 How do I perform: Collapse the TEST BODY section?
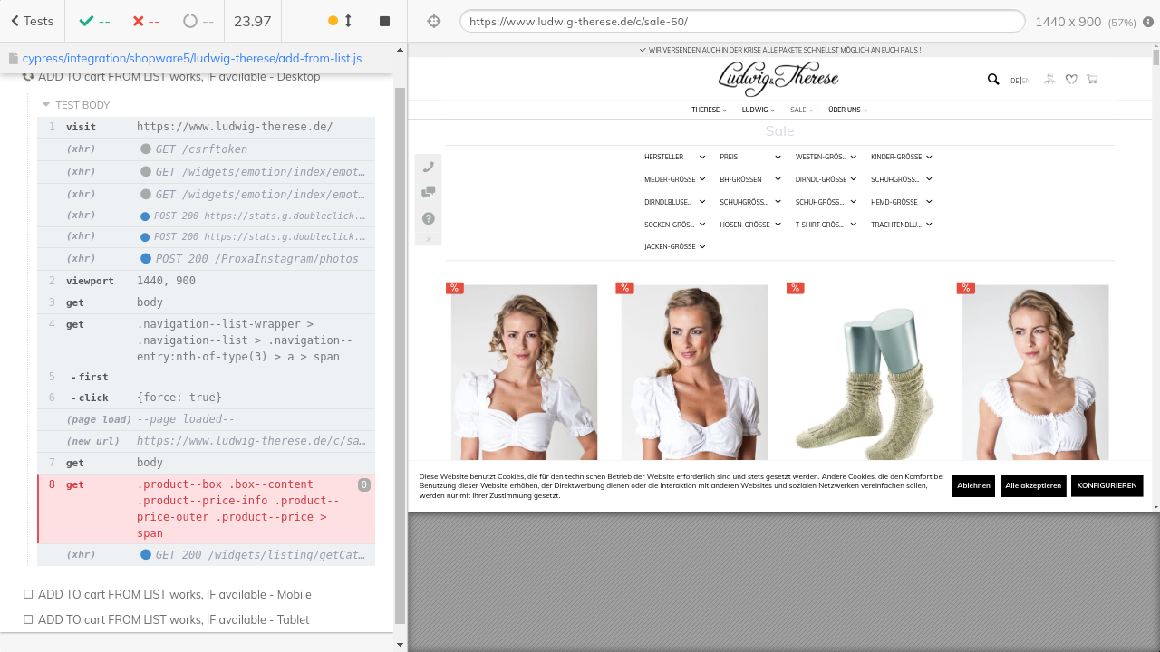[x=46, y=105]
